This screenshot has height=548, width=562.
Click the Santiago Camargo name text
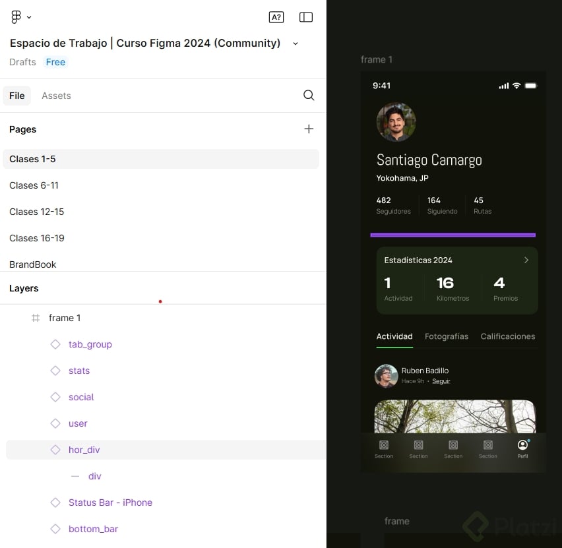pos(429,160)
